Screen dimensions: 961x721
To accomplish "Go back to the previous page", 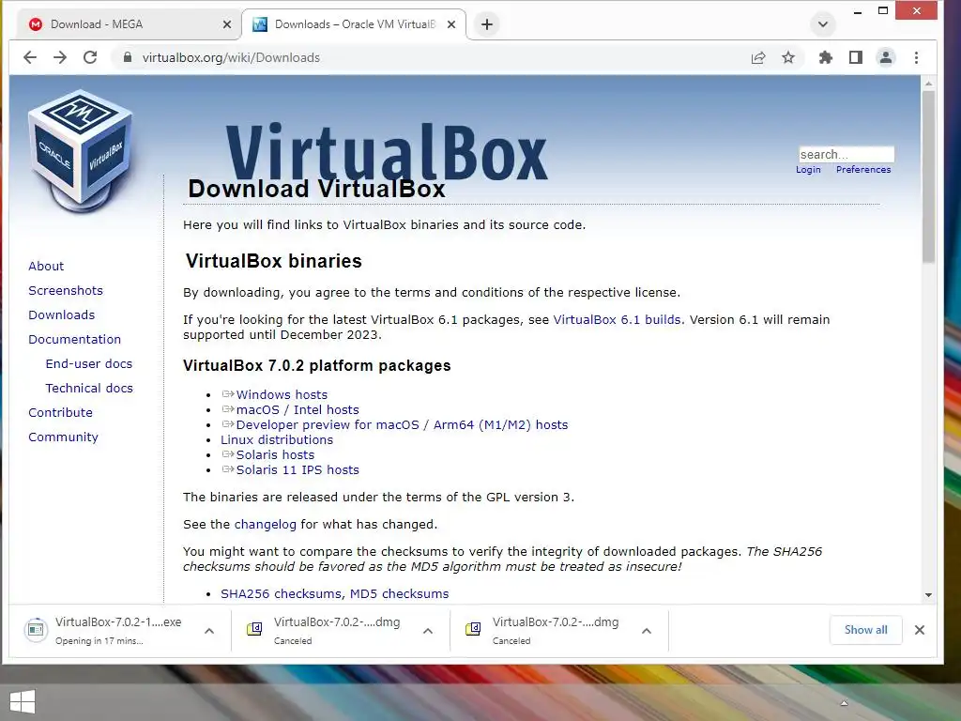I will click(30, 57).
